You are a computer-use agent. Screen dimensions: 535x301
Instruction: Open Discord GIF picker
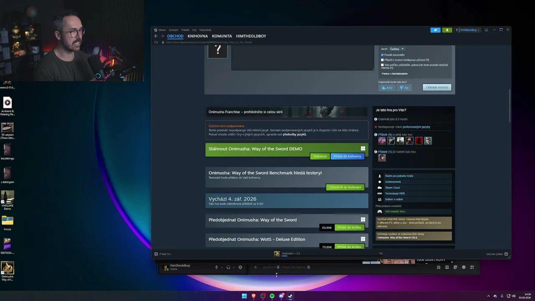pyautogui.click(x=447, y=267)
